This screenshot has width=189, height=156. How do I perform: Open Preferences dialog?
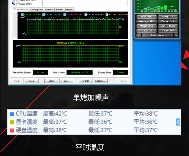pos(101,81)
